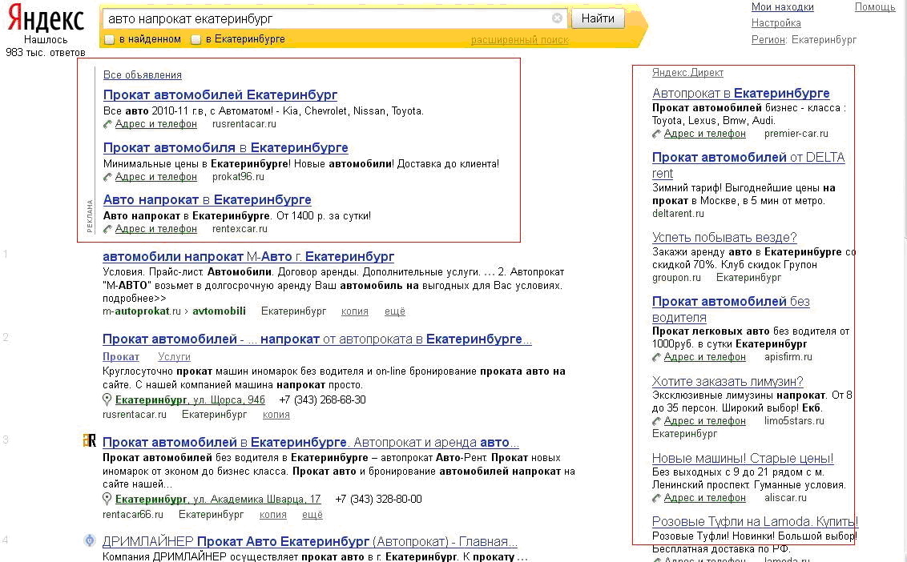Open sidebar ad 'Прокат автомобилей без водителя'
Image resolution: width=907 pixels, height=562 pixels.
(731, 309)
